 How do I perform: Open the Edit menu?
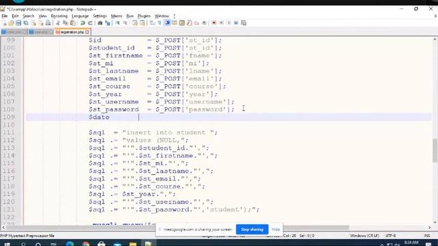(x=15, y=16)
